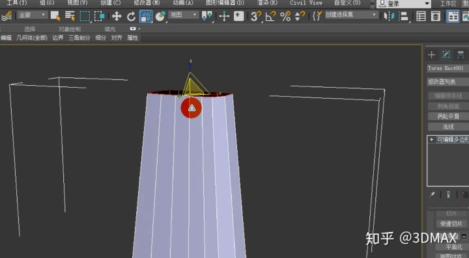Toggle the Spinner Snap icon
The width and height of the screenshot is (469, 258).
pos(300,16)
